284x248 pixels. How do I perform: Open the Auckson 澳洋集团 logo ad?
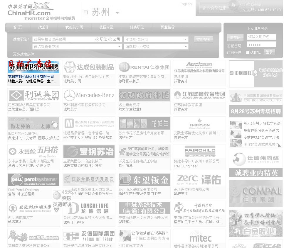coord(199,67)
